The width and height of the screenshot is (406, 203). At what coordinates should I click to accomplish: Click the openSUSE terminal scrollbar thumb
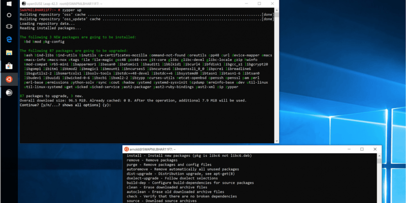[277, 15]
